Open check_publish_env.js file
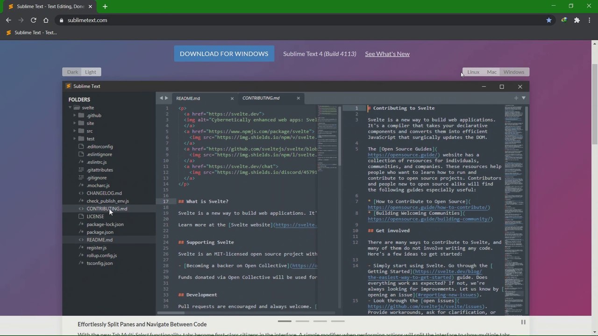The height and width of the screenshot is (336, 598). pyautogui.click(x=107, y=201)
